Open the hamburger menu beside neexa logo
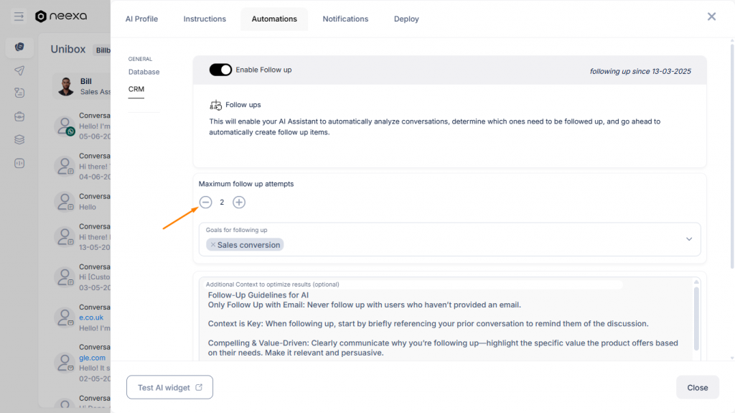Image resolution: width=735 pixels, height=413 pixels. [19, 17]
